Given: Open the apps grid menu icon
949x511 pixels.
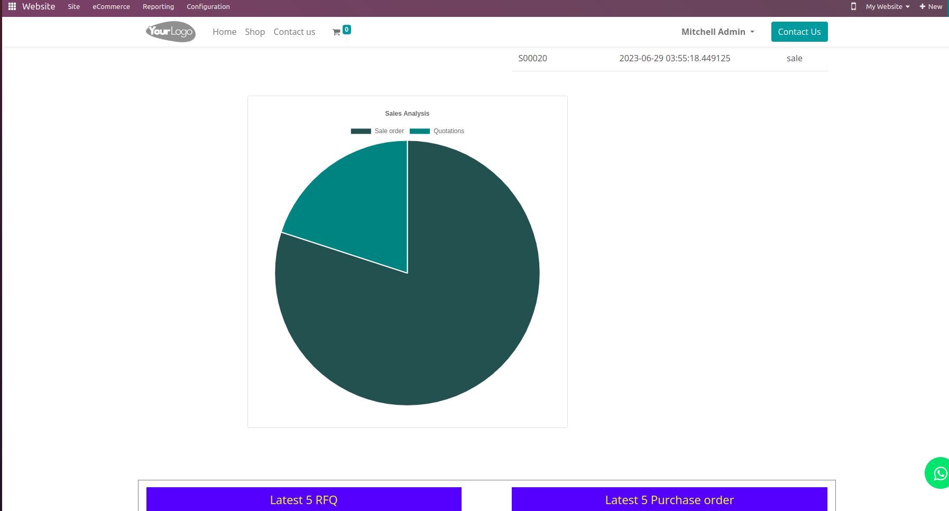Looking at the screenshot, I should 12,6.
